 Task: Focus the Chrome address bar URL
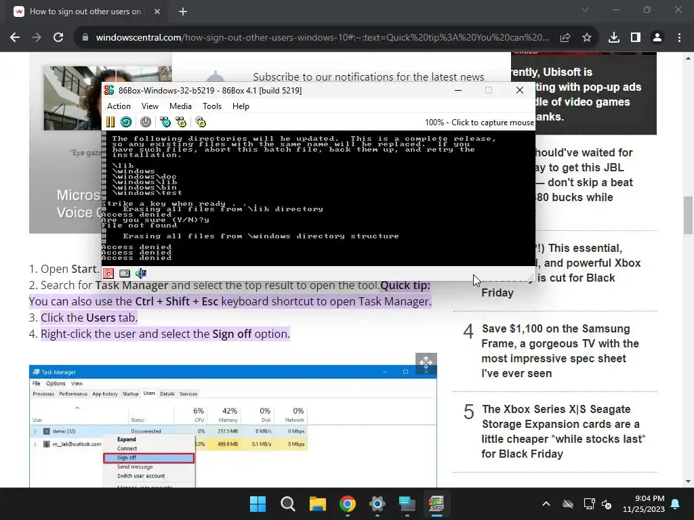pos(322,38)
